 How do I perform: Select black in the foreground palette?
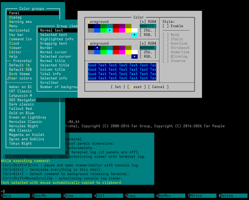coord(91,26)
